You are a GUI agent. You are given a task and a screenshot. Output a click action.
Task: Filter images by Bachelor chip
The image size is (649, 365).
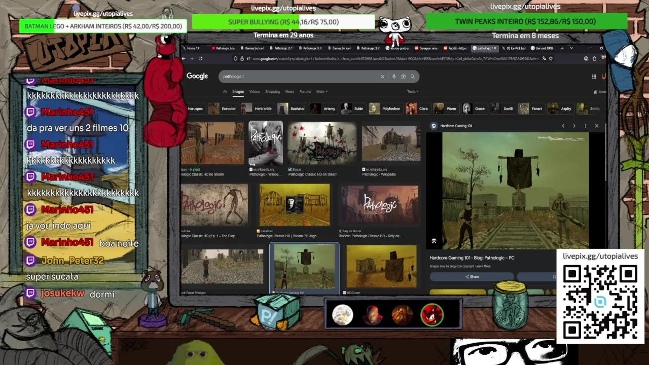click(x=292, y=108)
